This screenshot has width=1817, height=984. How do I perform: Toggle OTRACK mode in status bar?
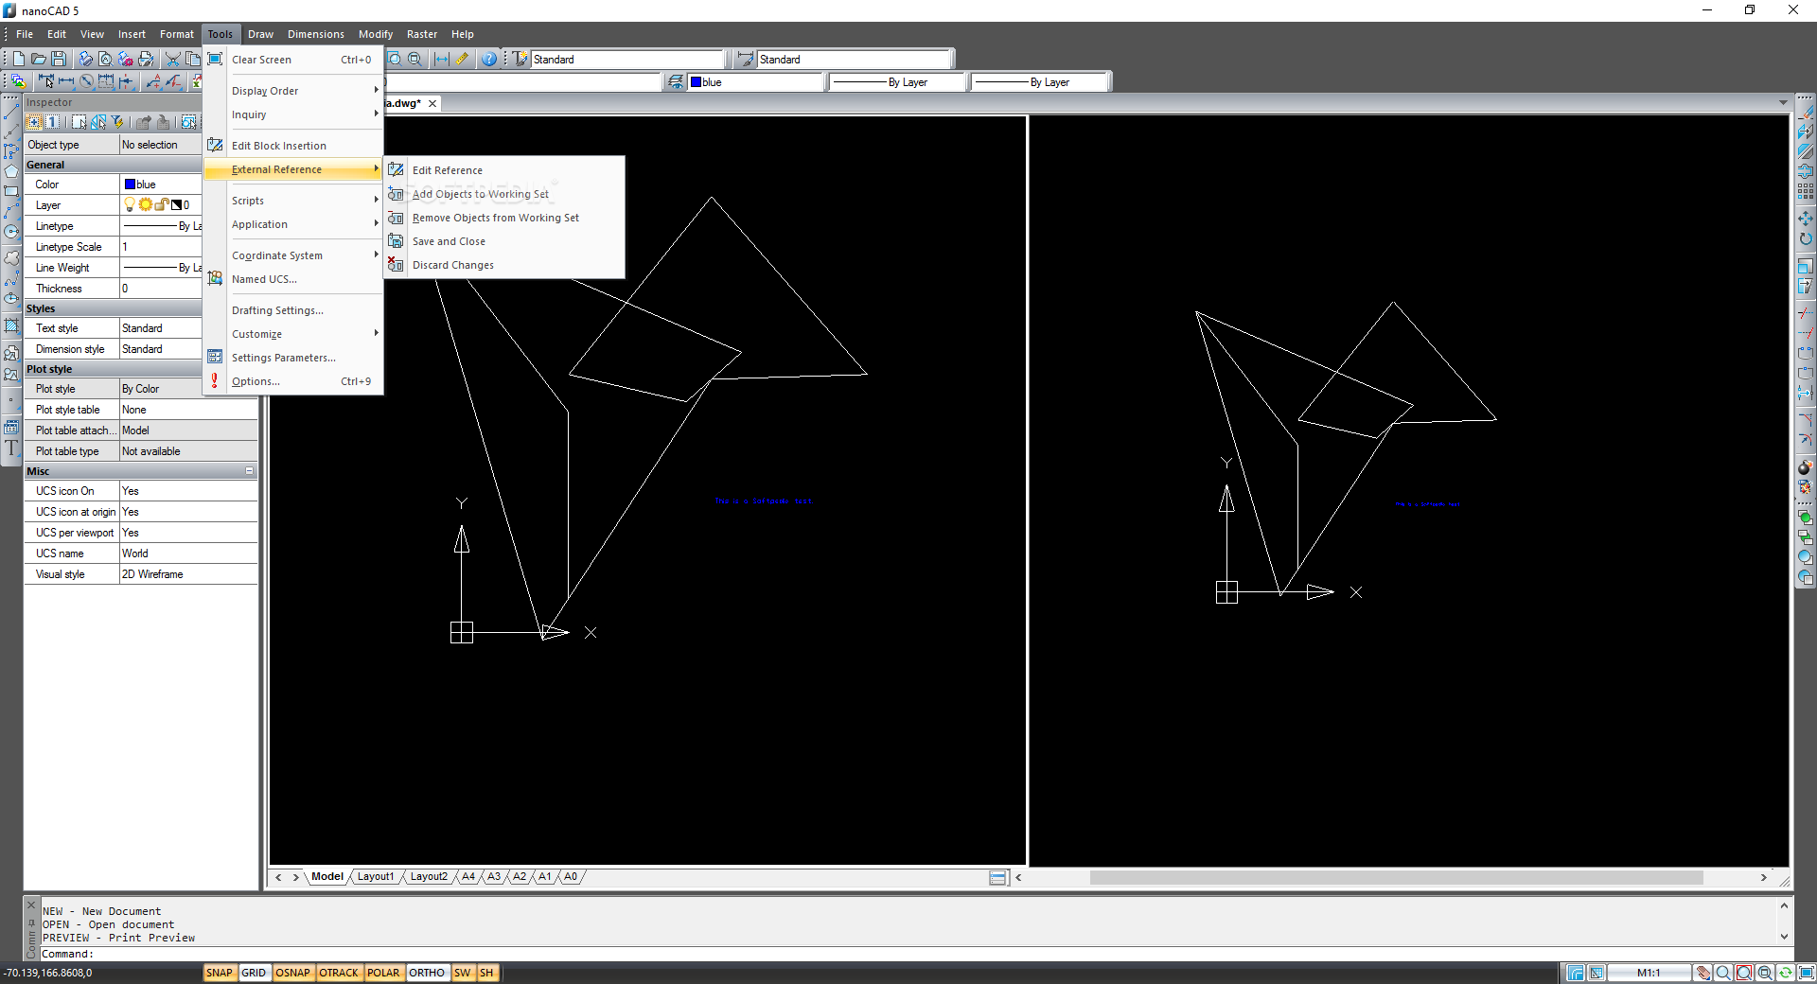339,973
